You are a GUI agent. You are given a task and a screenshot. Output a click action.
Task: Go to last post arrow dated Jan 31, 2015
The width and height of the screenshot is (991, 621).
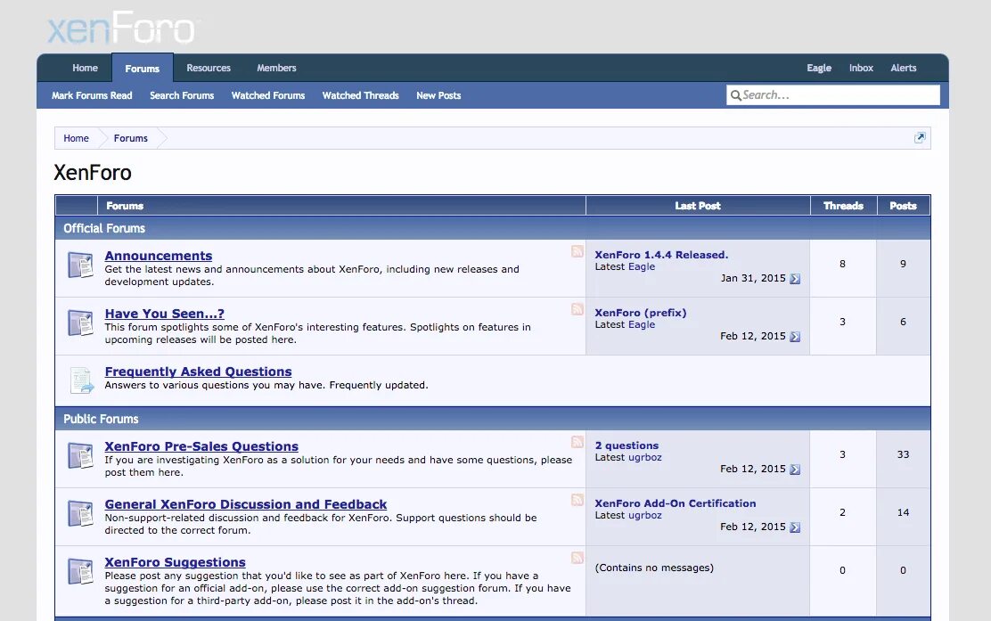[x=795, y=279]
